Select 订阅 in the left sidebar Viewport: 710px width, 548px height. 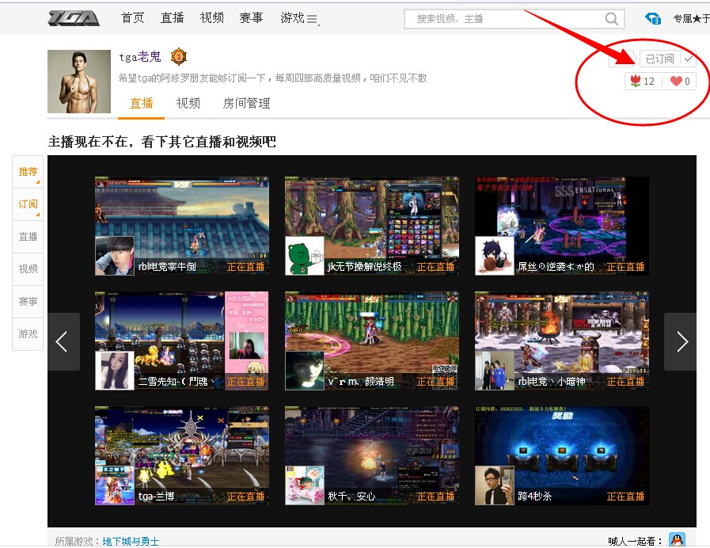28,204
